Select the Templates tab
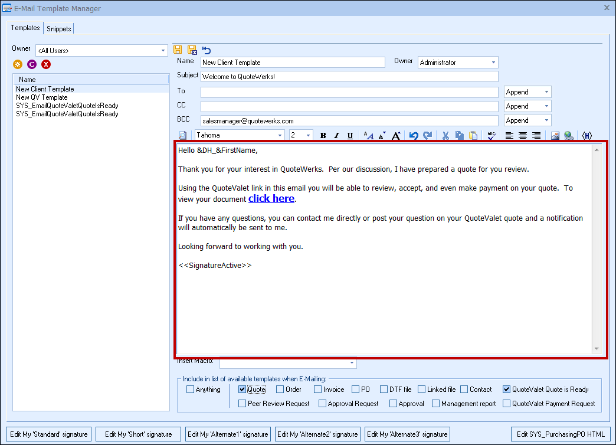Image resolution: width=616 pixels, height=445 pixels. click(x=25, y=28)
